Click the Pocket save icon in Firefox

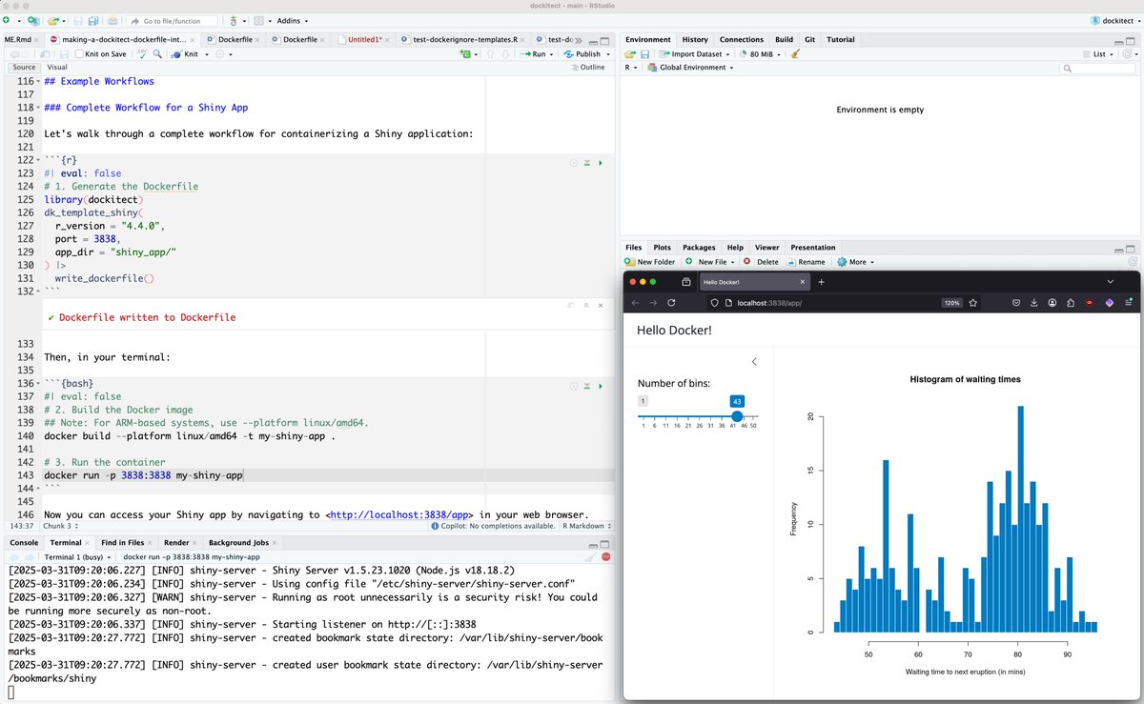(1016, 302)
